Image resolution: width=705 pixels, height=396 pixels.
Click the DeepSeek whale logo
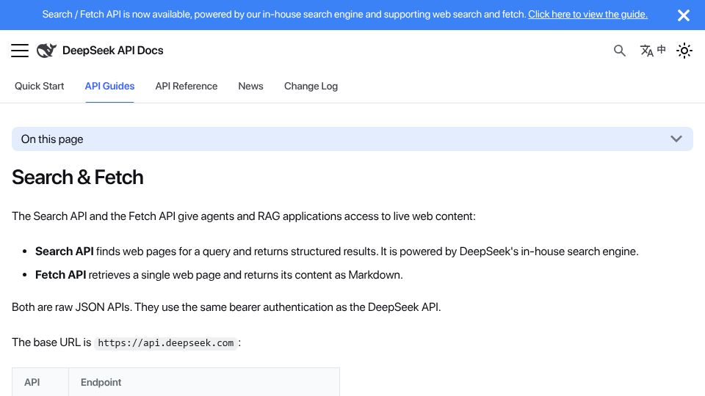(46, 51)
